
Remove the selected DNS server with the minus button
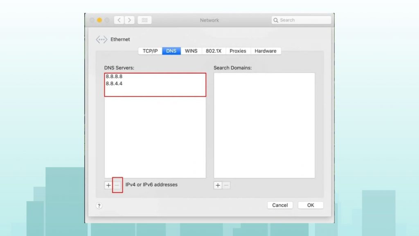[x=117, y=185]
